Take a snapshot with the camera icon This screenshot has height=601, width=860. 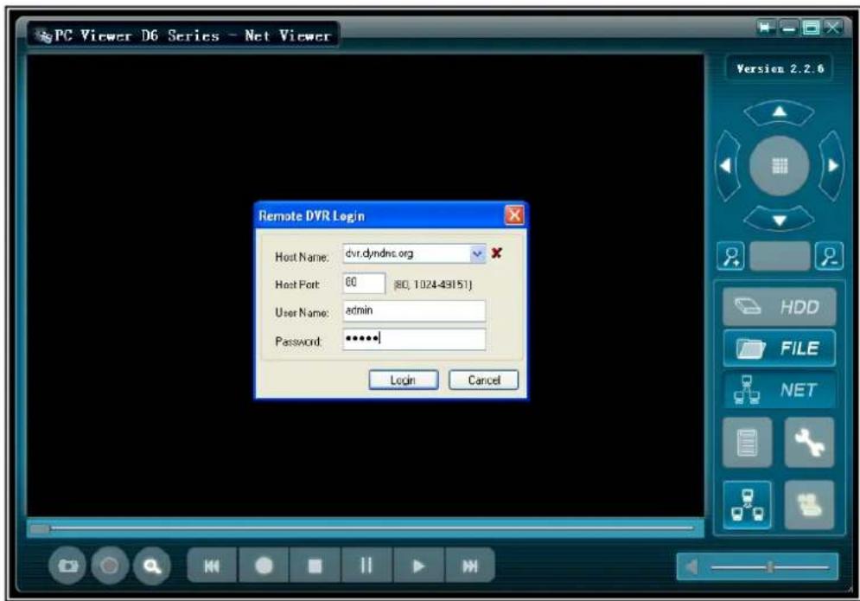67,566
